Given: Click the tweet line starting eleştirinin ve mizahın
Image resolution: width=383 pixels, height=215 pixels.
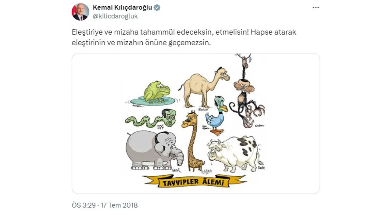Looking at the screenshot, I should click(142, 42).
